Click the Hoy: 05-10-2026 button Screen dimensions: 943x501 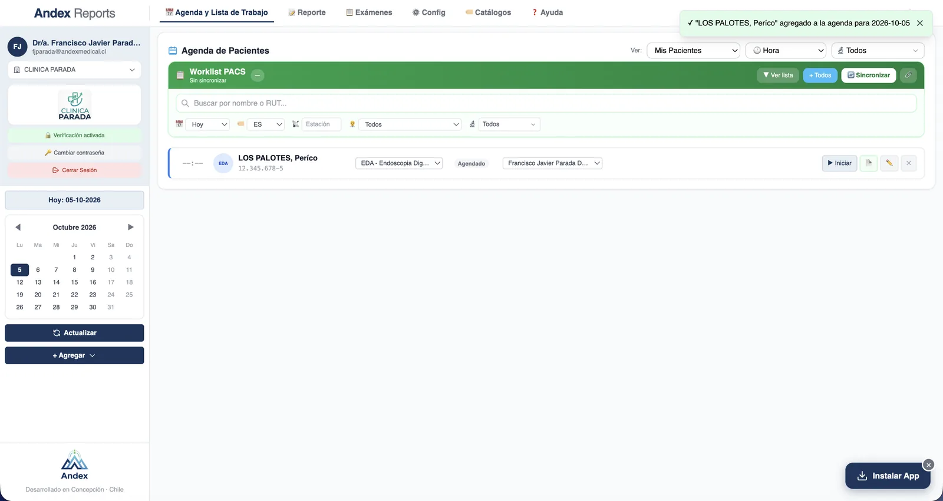(74, 200)
